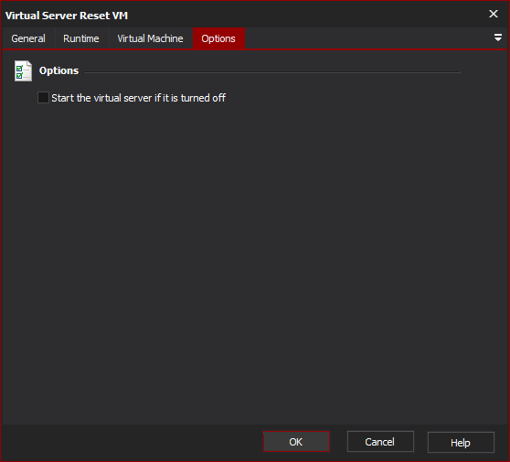
Task: Click the separator line next to the Options heading
Action: [272, 72]
